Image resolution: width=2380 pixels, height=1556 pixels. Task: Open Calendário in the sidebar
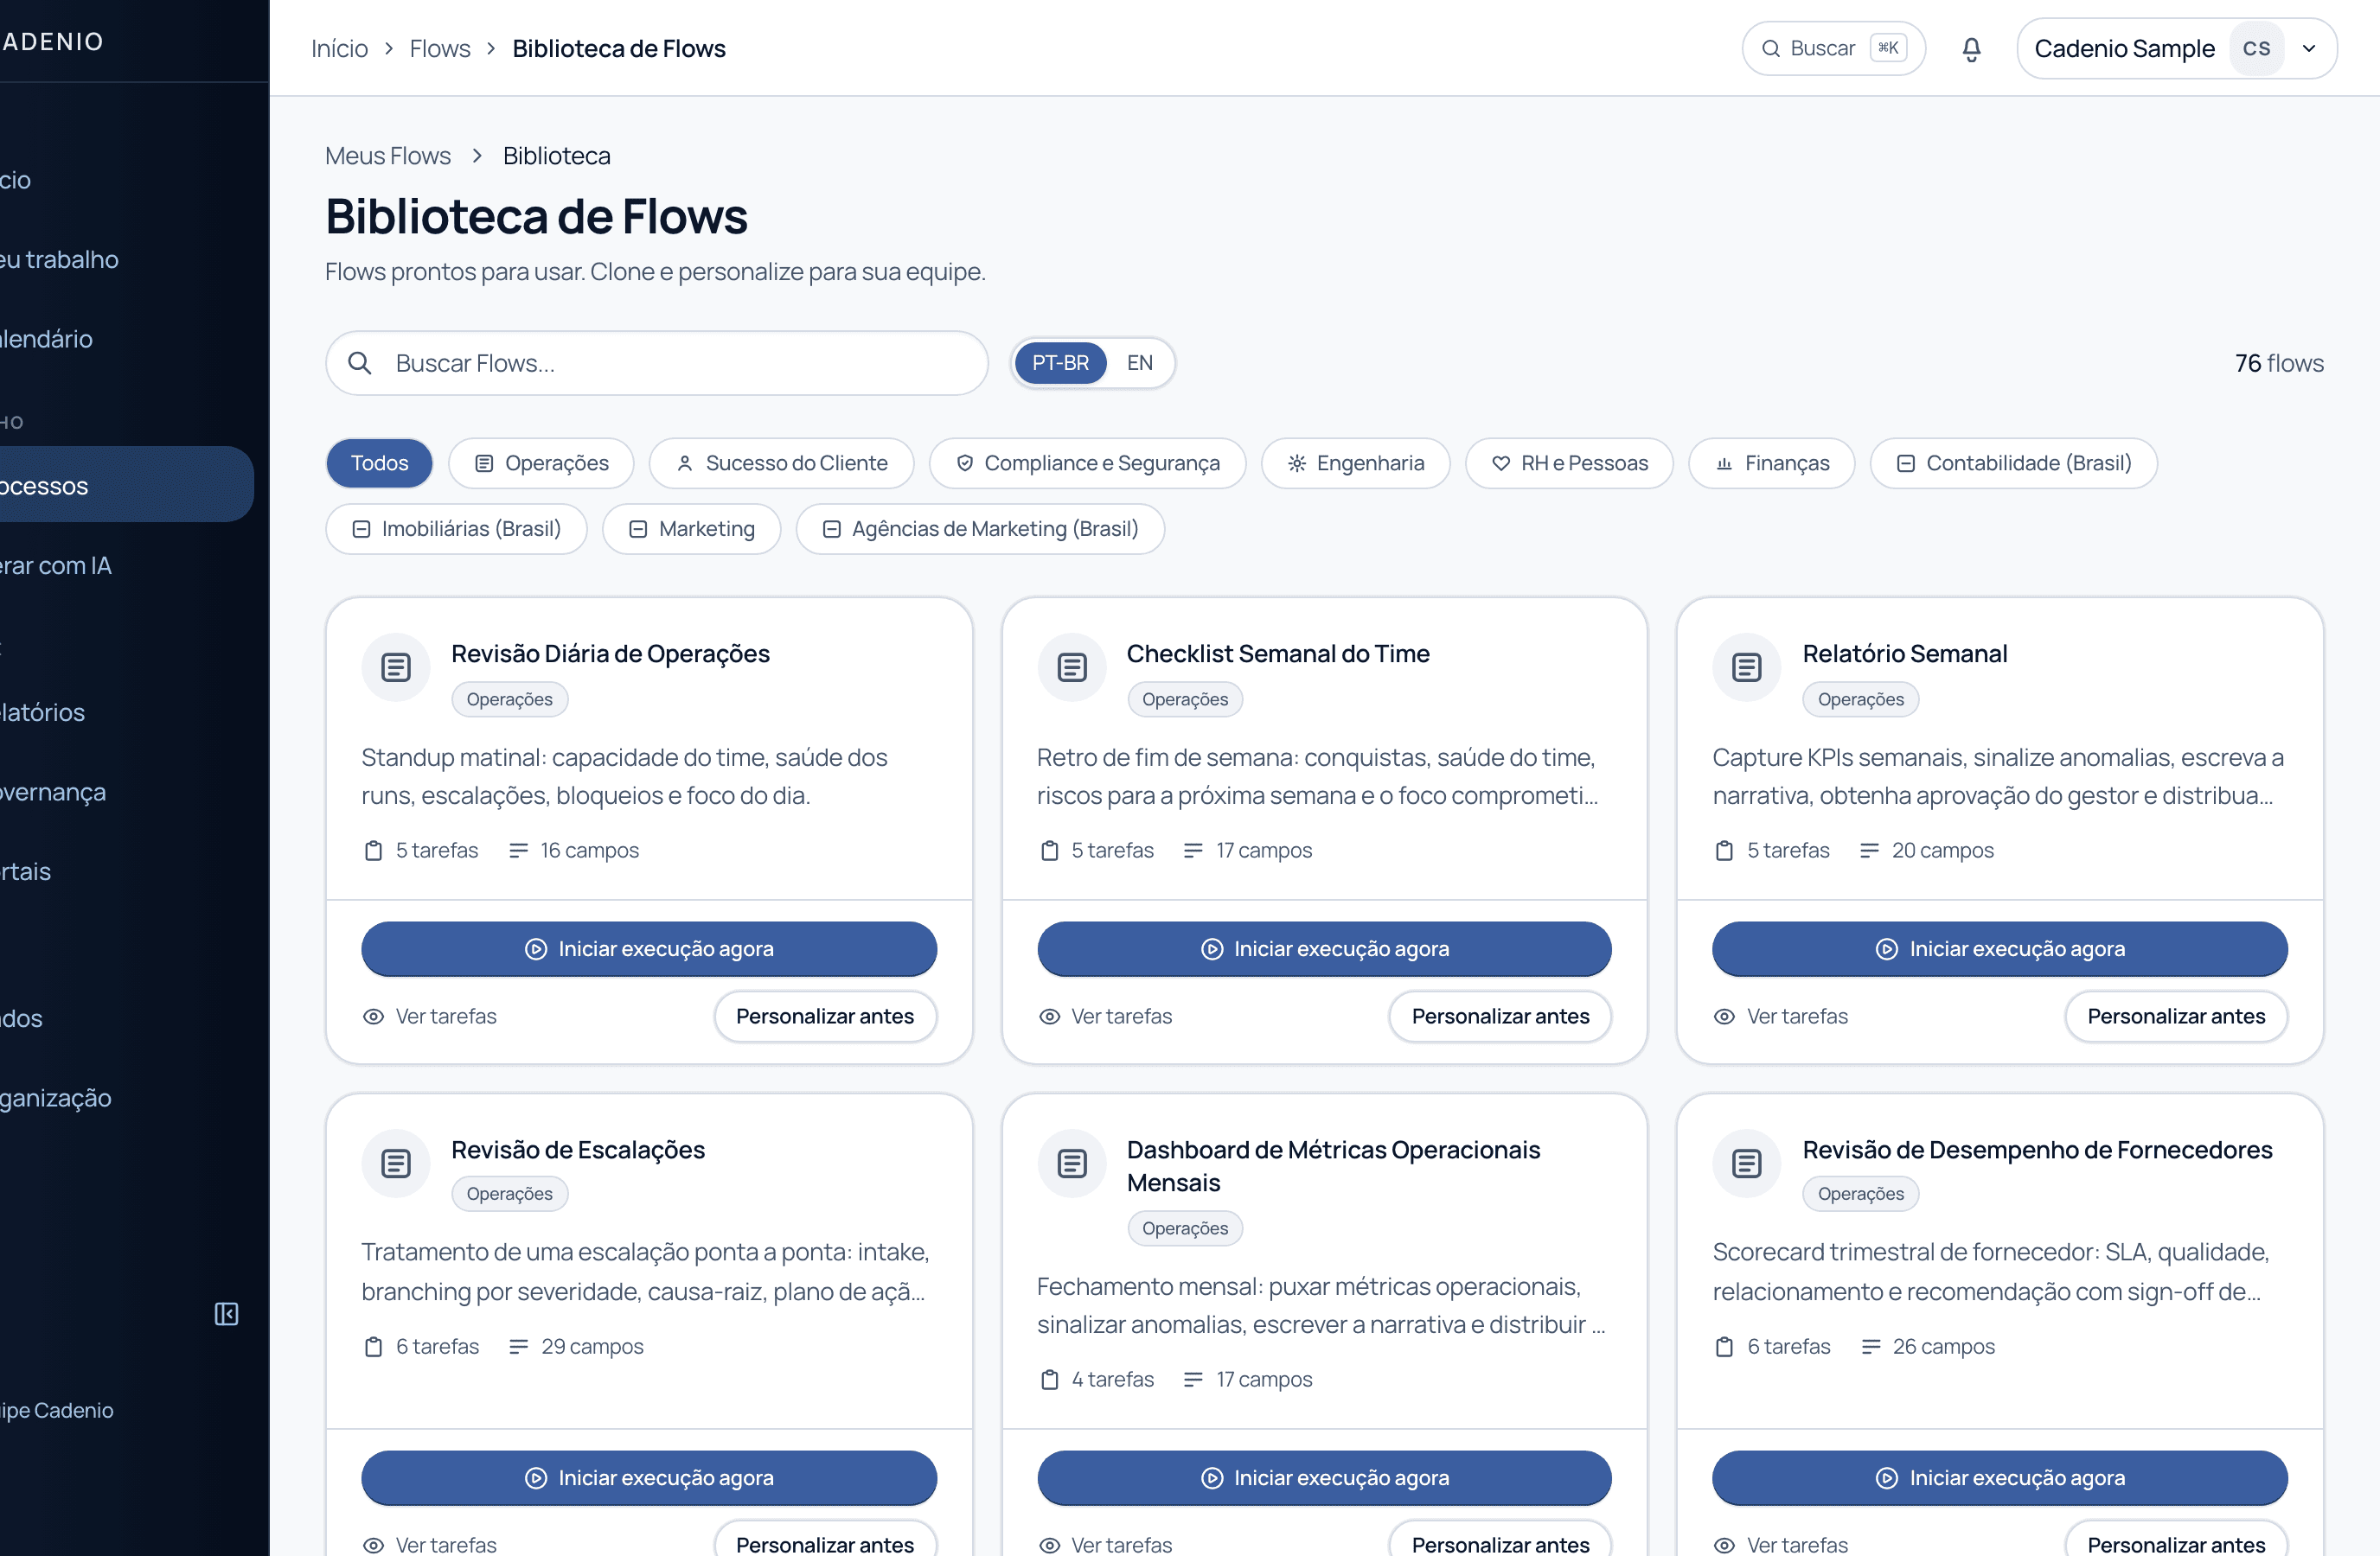tap(47, 339)
